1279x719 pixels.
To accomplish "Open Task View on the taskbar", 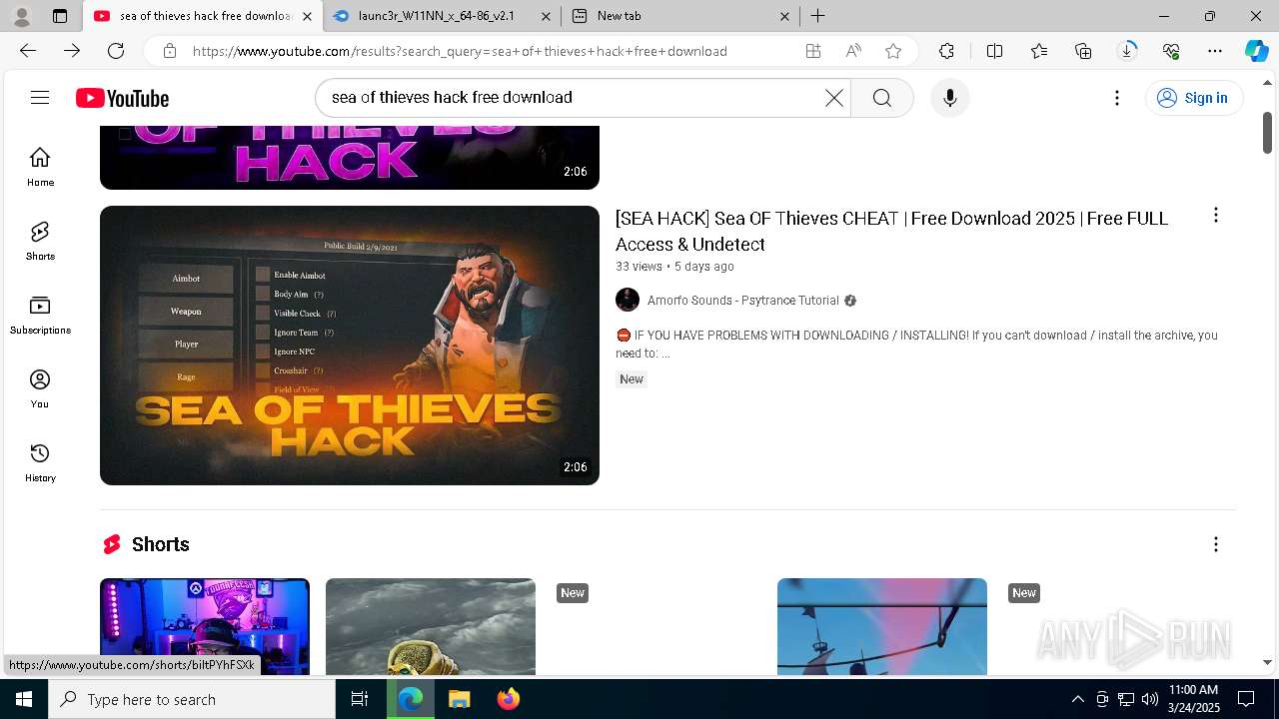I will click(x=360, y=699).
